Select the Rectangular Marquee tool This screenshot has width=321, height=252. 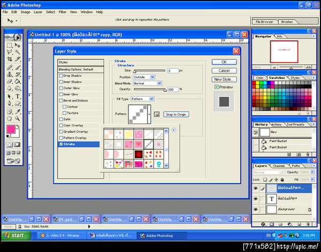pos(10,45)
